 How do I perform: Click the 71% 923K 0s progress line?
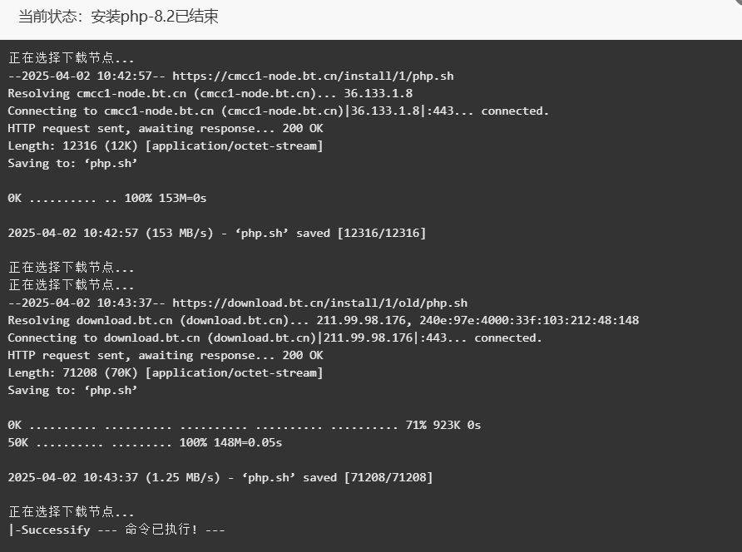click(245, 426)
